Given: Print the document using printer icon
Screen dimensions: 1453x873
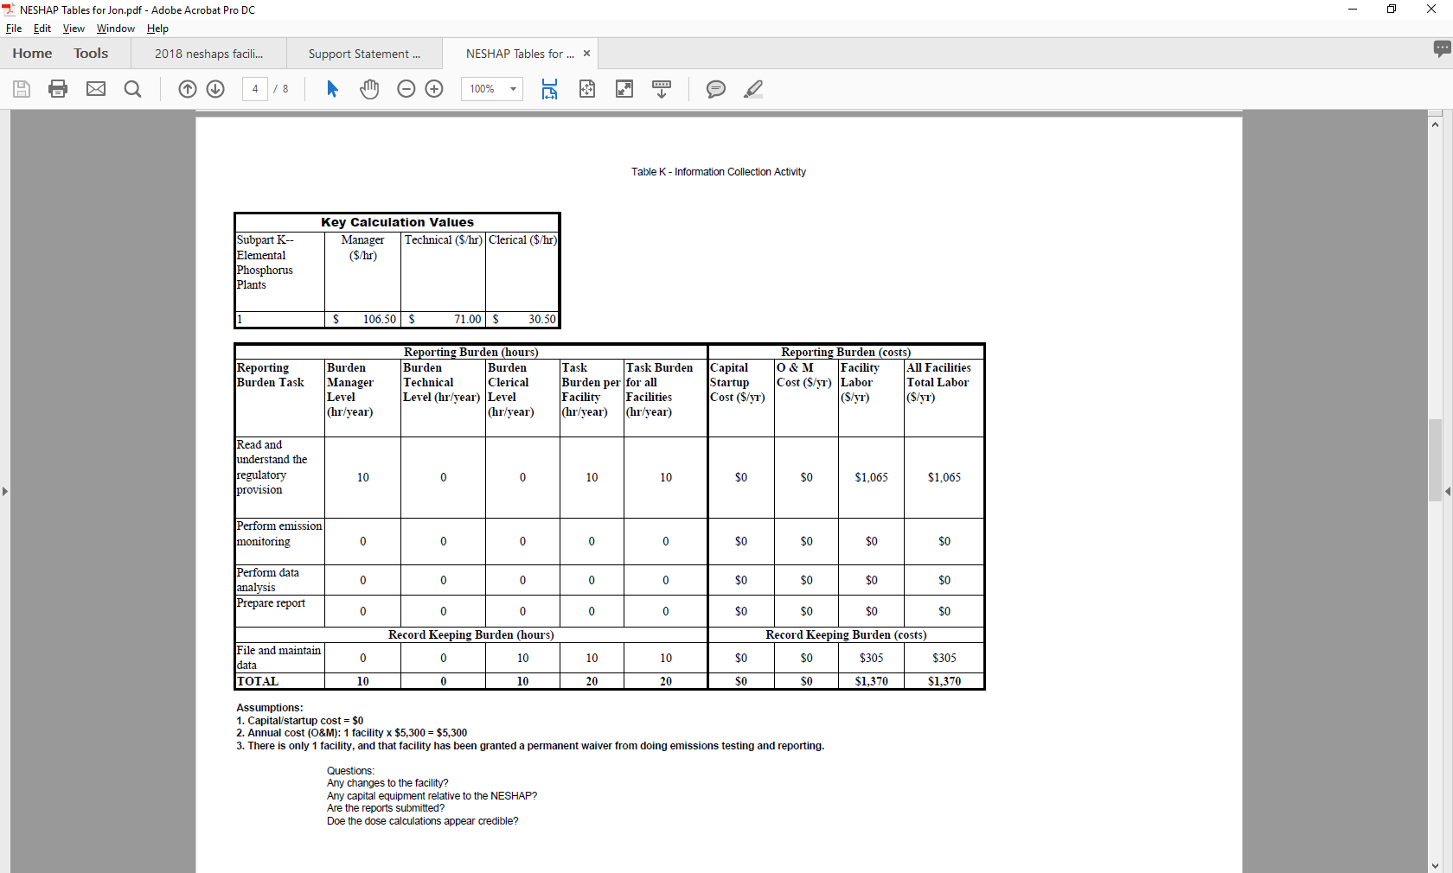Looking at the screenshot, I should [58, 89].
